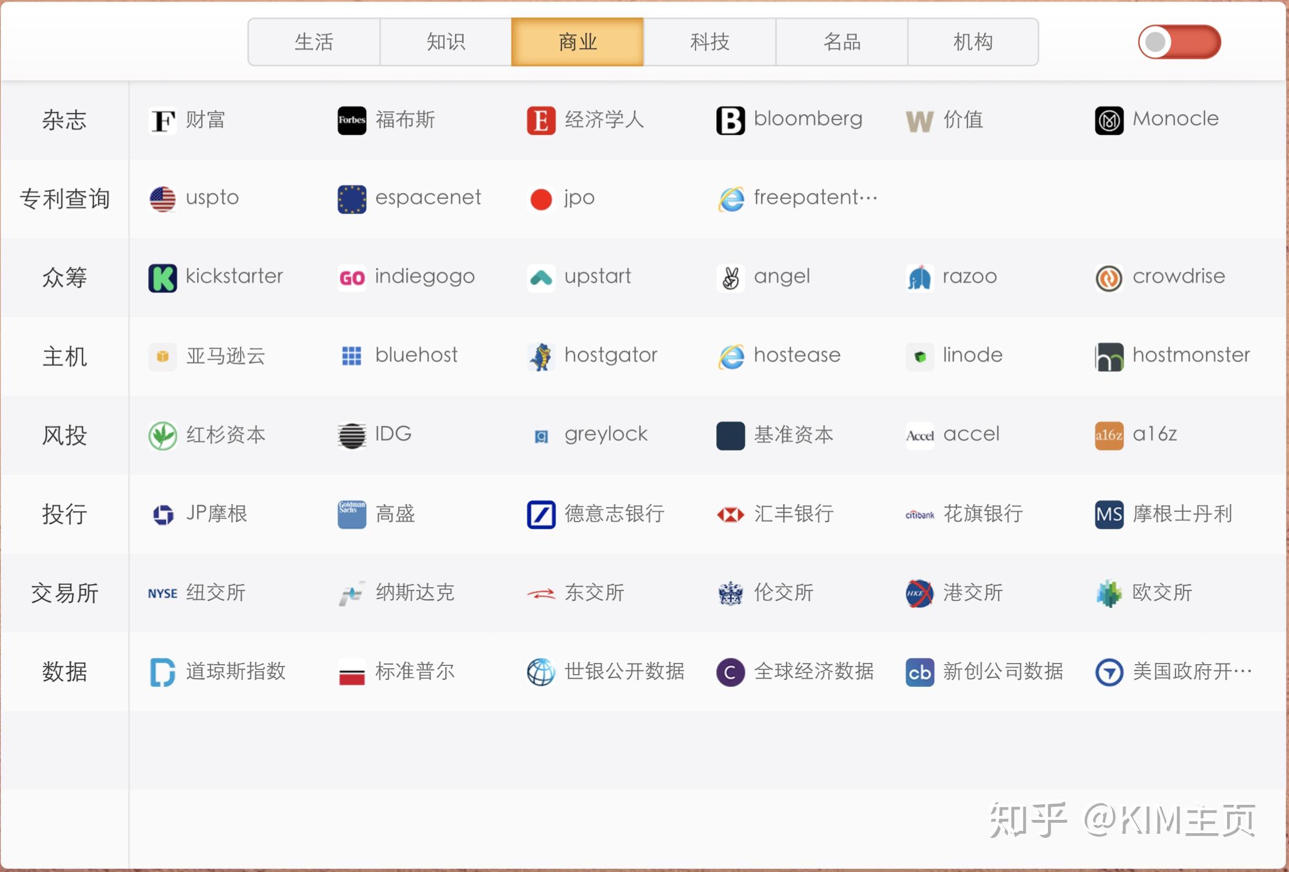Click the 亚马逊云 cube icon
1289x872 pixels.
pyautogui.click(x=163, y=357)
